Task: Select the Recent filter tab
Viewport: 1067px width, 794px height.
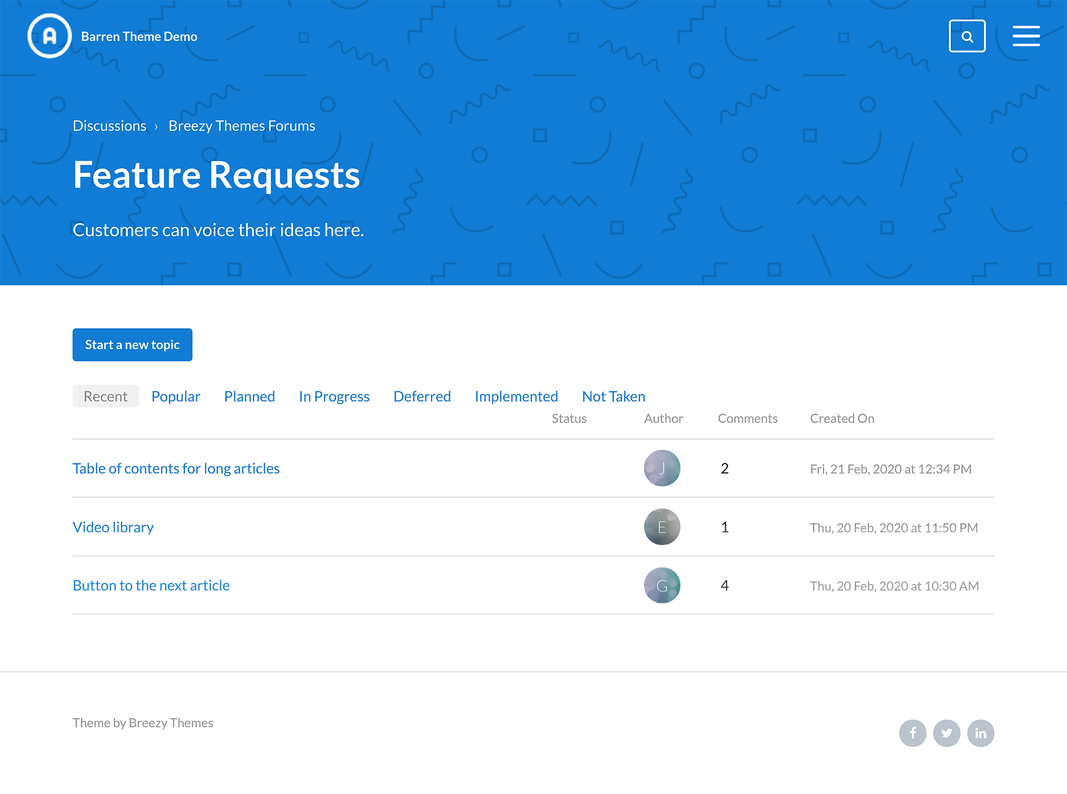Action: [x=105, y=396]
